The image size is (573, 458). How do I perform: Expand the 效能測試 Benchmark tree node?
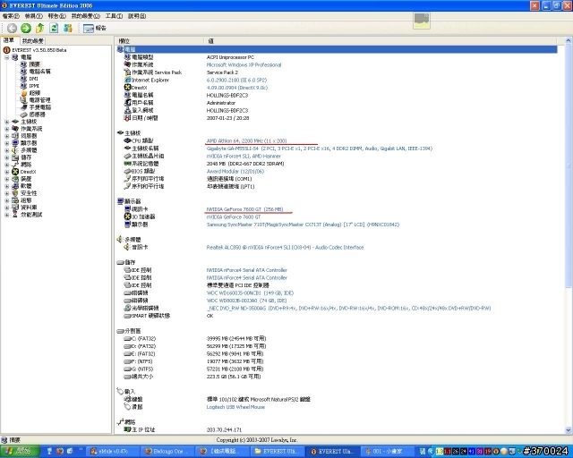point(6,215)
